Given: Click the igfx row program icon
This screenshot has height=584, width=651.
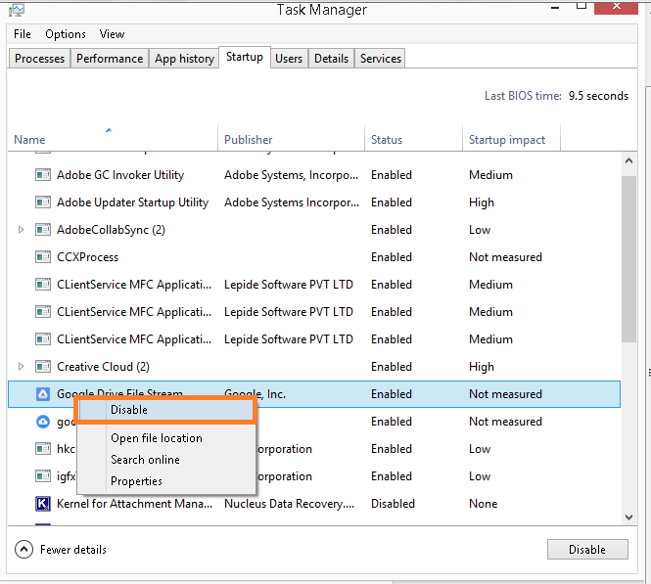Looking at the screenshot, I should pos(43,475).
